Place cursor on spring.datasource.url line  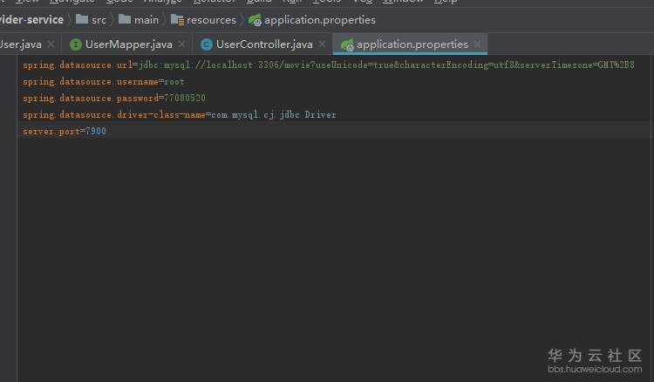click(x=329, y=65)
